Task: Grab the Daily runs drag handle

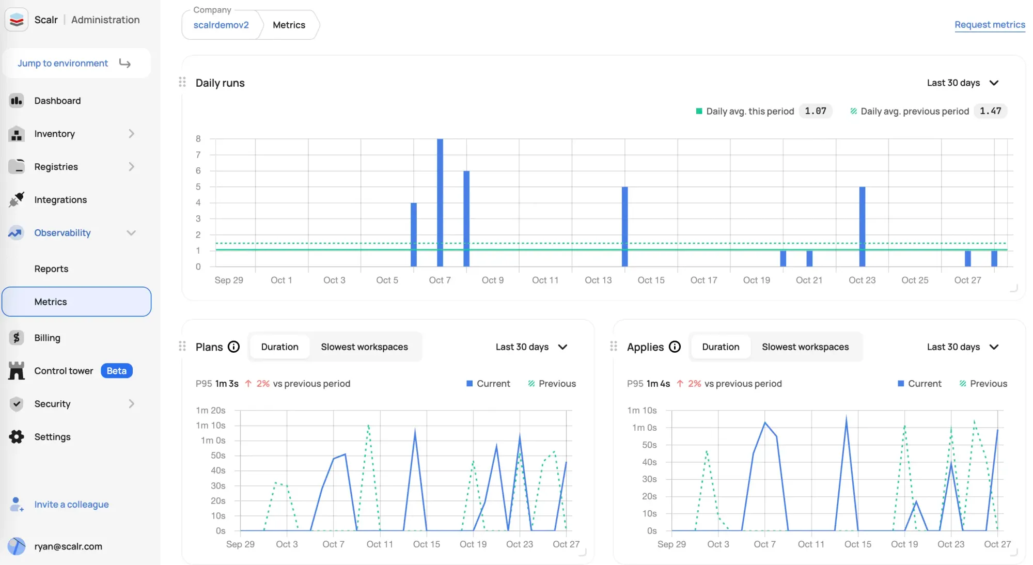Action: (x=182, y=82)
